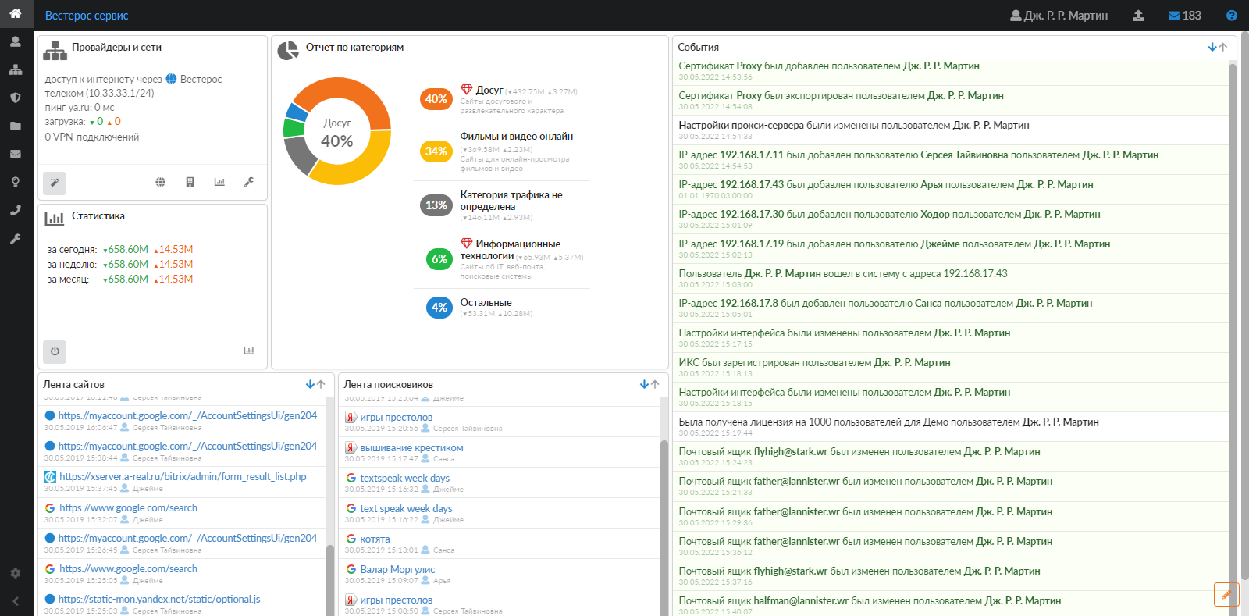Click the magic wand button in Провайдеры и сети

click(55, 183)
